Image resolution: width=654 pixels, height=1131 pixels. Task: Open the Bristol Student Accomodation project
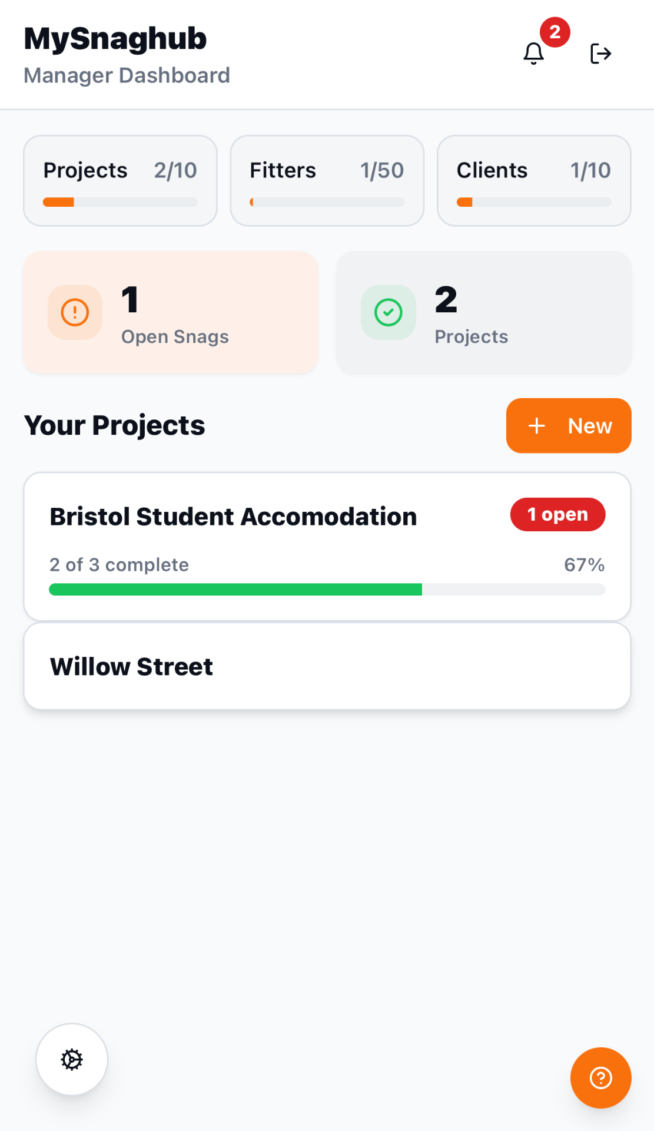[x=233, y=517]
